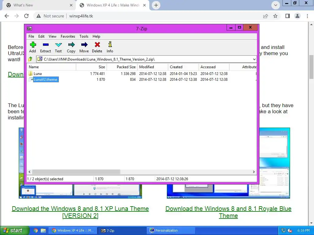Open File Explorer from the quick launch taskbar
The height and width of the screenshot is (235, 314).
[x=43, y=230]
